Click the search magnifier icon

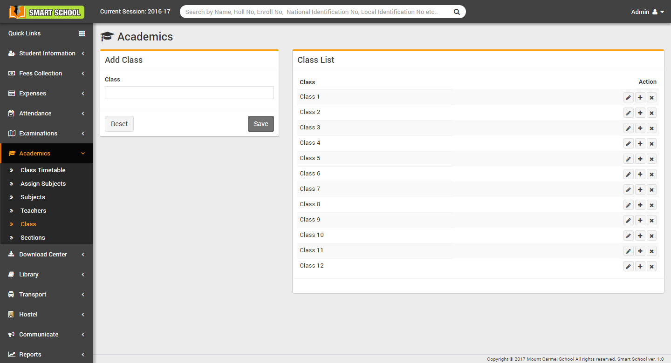[456, 12]
